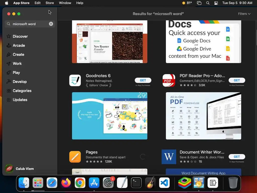
Task: Click the Goodnotes 6 title text
Action: coord(98,76)
